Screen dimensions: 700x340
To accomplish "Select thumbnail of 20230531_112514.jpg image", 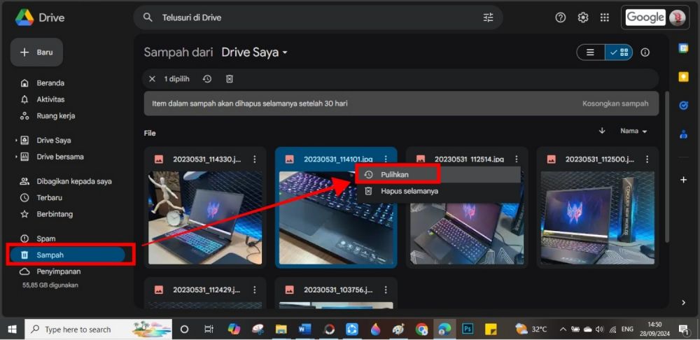I will click(466, 232).
